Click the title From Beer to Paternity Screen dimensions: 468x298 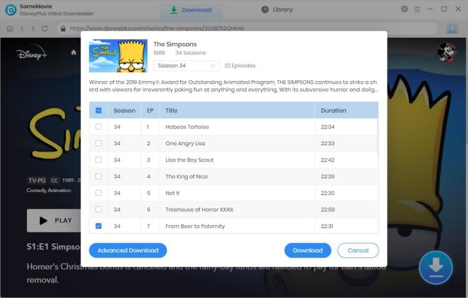click(195, 226)
